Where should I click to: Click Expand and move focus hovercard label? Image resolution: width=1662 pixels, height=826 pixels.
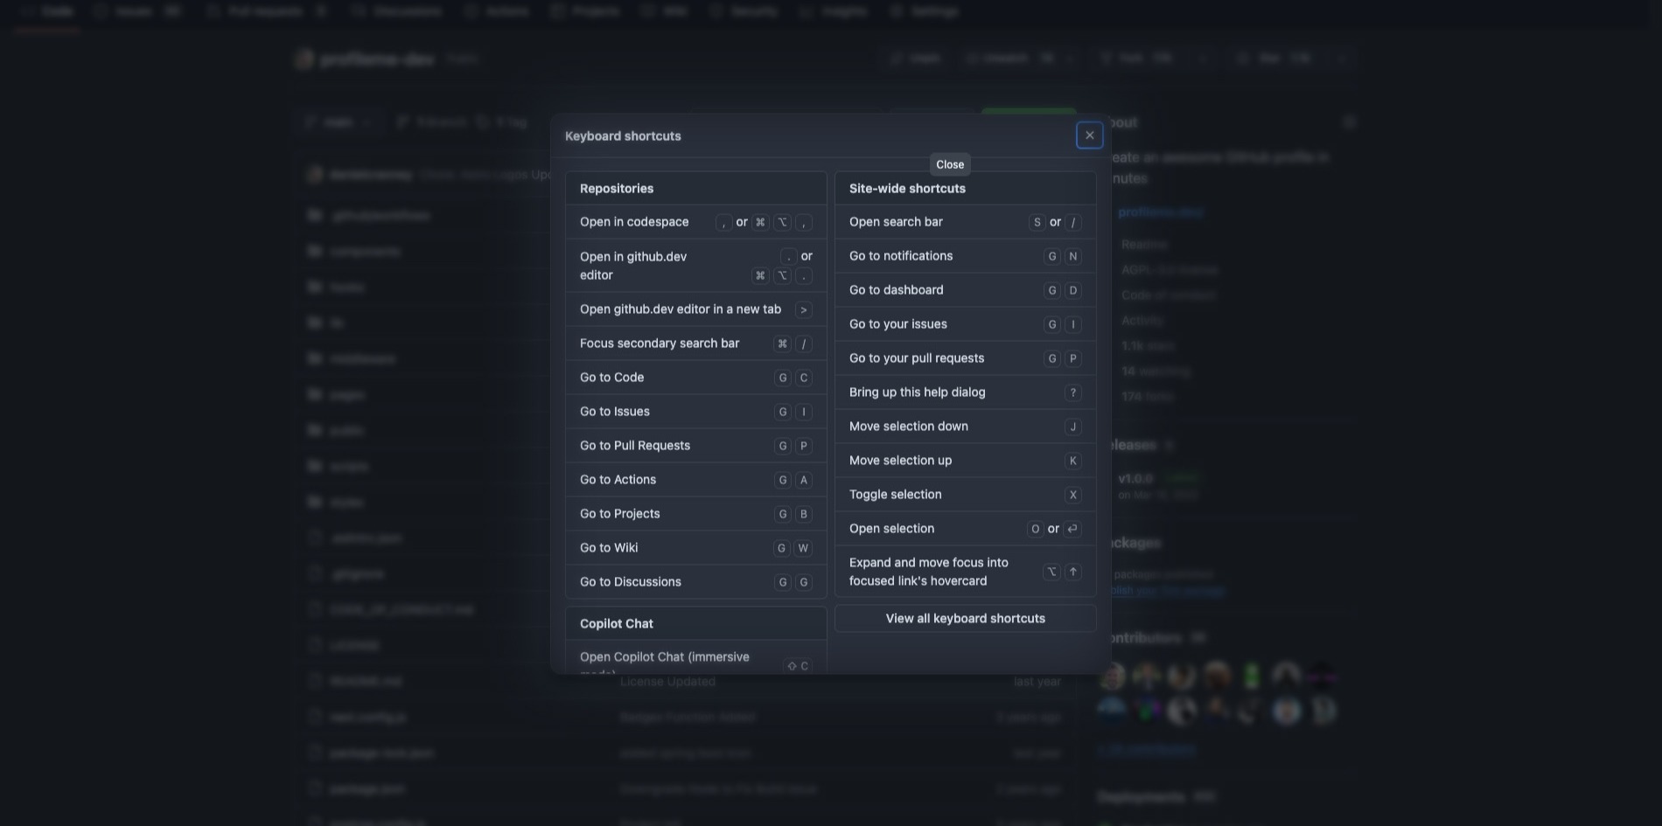pyautogui.click(x=929, y=572)
